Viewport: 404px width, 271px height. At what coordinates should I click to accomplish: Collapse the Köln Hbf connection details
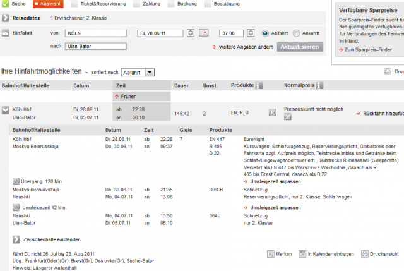click(6, 110)
